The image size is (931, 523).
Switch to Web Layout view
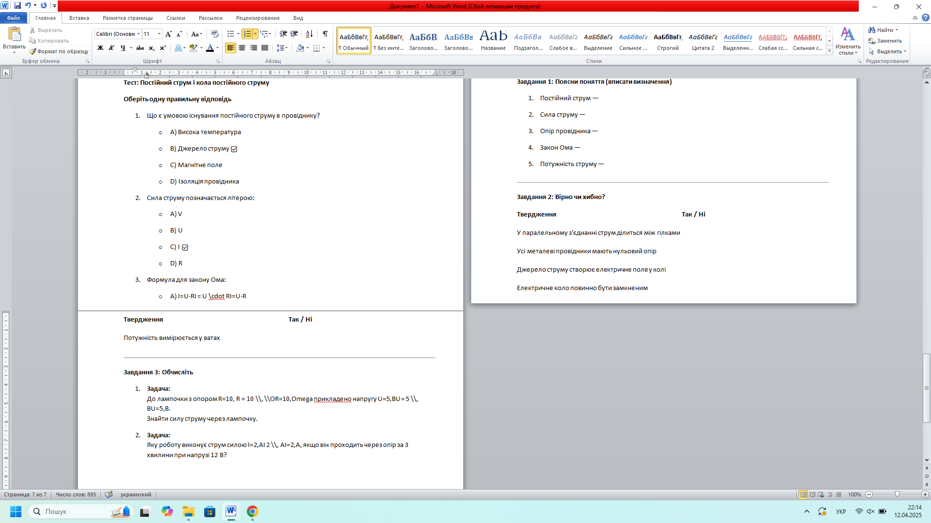(821, 494)
